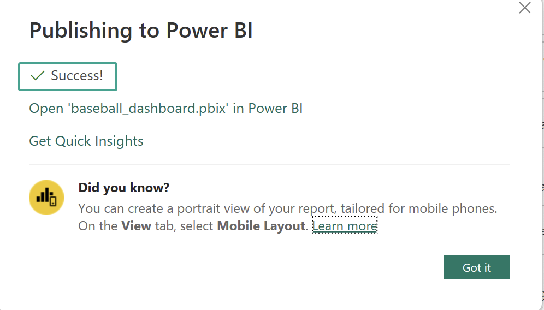Close the Publishing to Power BI dialog
Image resolution: width=544 pixels, height=310 pixels.
[524, 8]
